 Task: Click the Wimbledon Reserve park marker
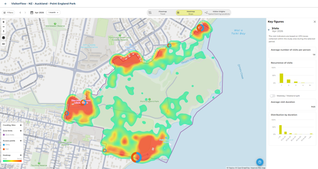pos(55,24)
